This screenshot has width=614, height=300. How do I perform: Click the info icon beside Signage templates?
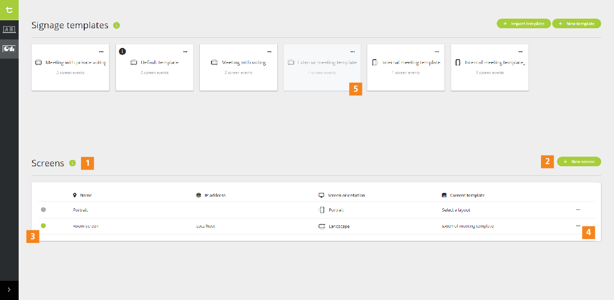point(117,26)
